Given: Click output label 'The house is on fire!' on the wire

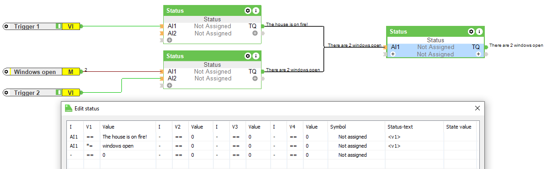Looking at the screenshot, I should coord(287,25).
